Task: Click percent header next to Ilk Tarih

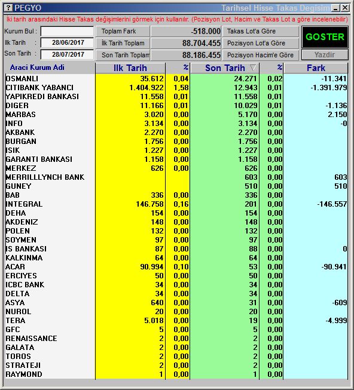Action: tap(178, 68)
